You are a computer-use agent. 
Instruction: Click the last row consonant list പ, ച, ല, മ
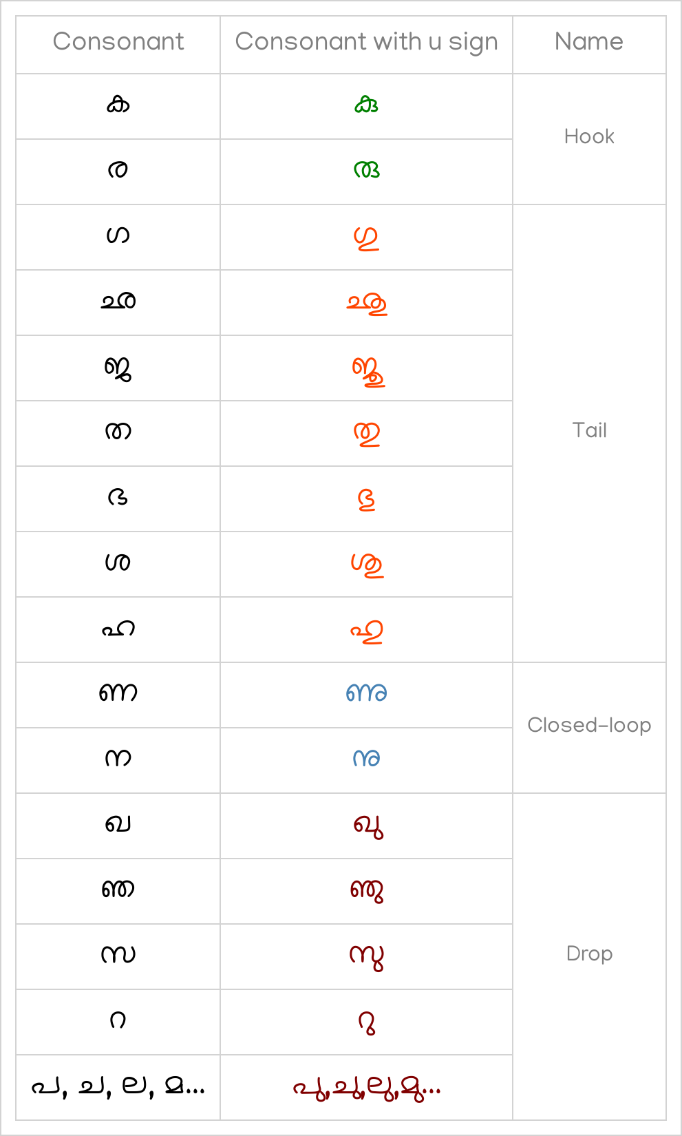[118, 1087]
